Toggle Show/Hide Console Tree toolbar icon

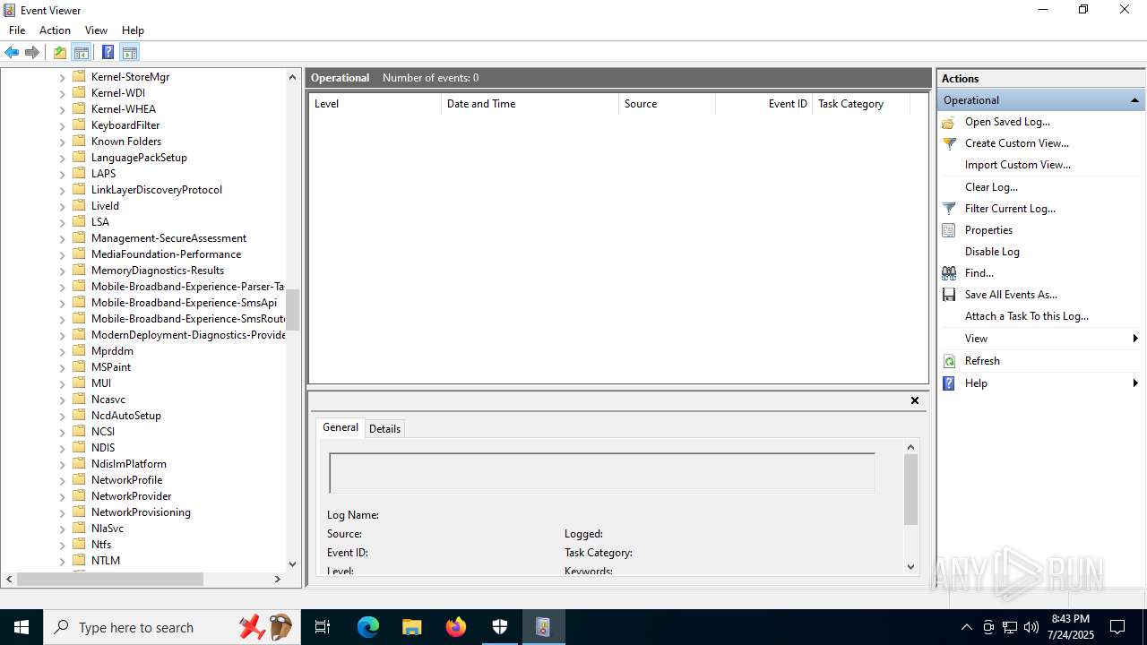pos(82,52)
